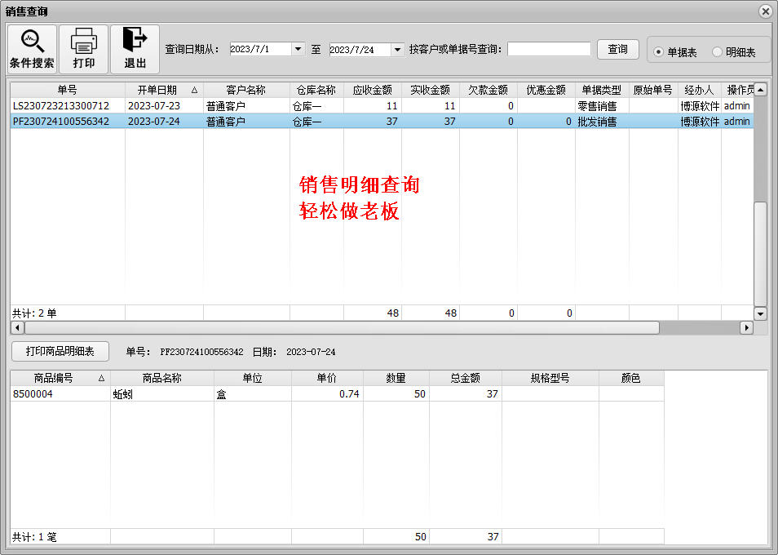Image resolution: width=778 pixels, height=555 pixels.
Task: Click the 查询 button
Action: [617, 49]
